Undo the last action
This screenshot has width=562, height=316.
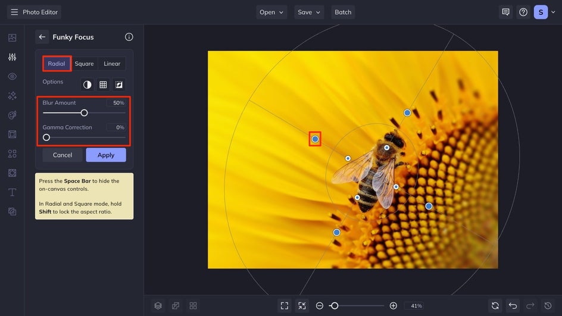tap(513, 306)
